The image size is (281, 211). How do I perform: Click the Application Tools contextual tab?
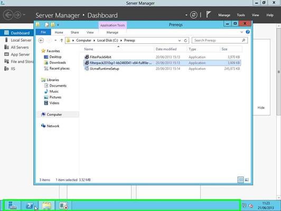113,25
